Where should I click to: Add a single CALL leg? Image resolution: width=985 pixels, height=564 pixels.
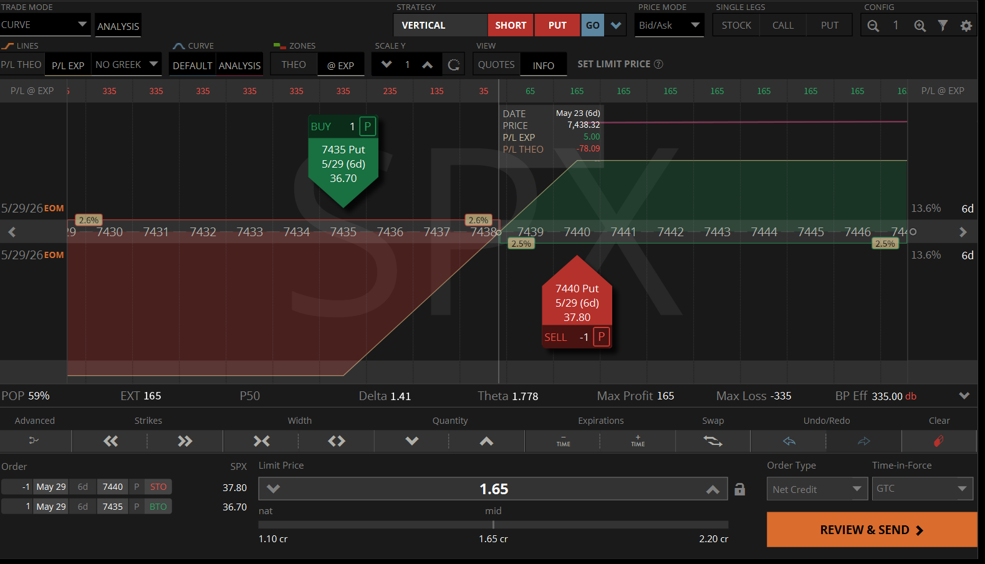783,26
